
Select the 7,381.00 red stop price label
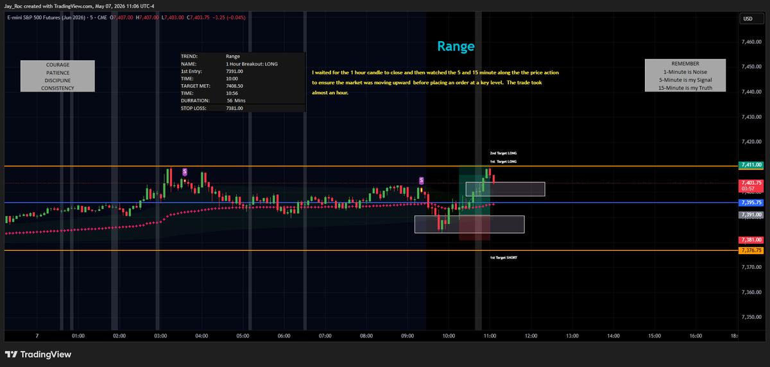click(751, 239)
